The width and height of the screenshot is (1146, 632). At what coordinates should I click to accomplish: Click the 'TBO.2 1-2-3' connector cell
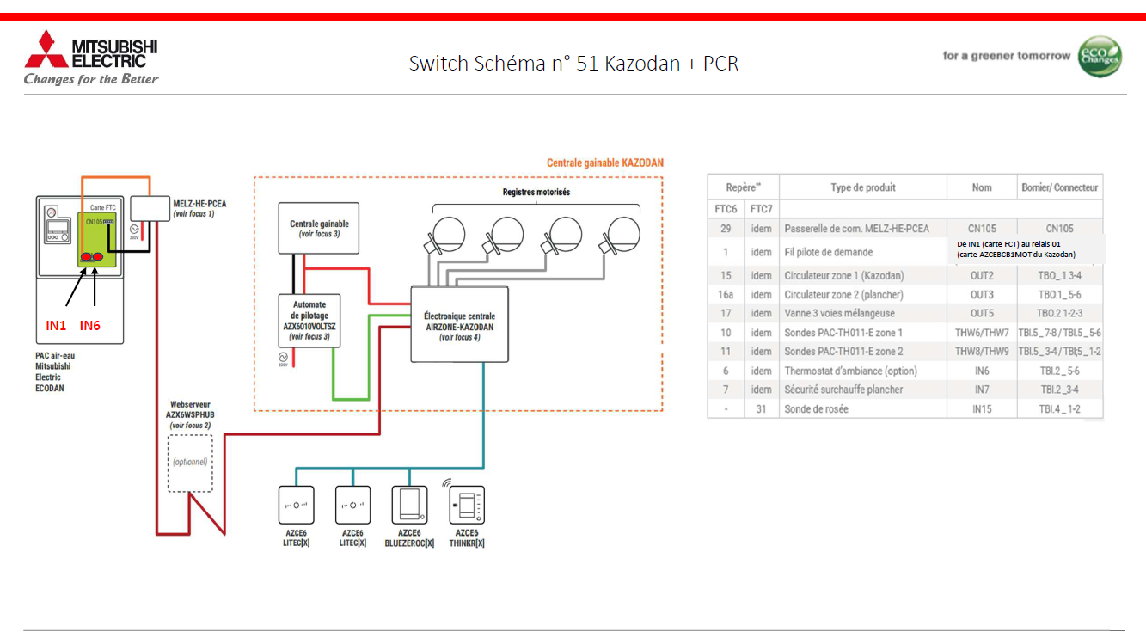[1060, 313]
